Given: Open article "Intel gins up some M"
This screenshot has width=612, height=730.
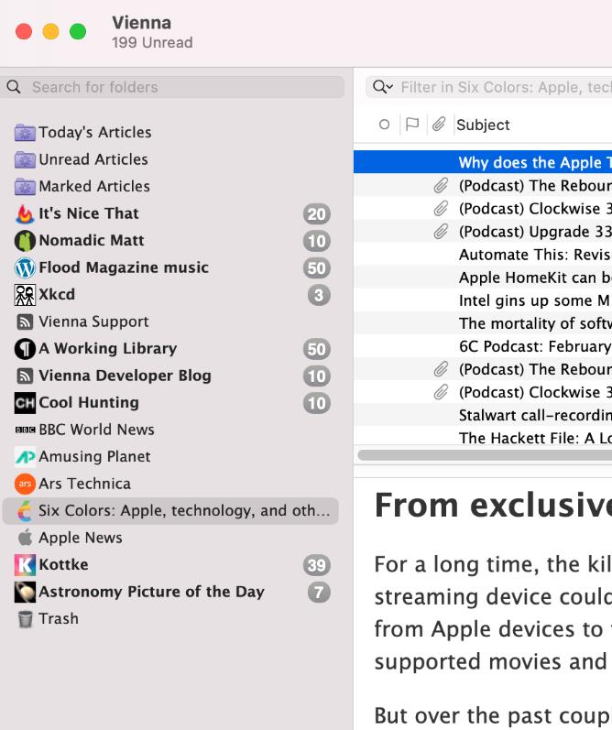Looking at the screenshot, I should [483, 300].
